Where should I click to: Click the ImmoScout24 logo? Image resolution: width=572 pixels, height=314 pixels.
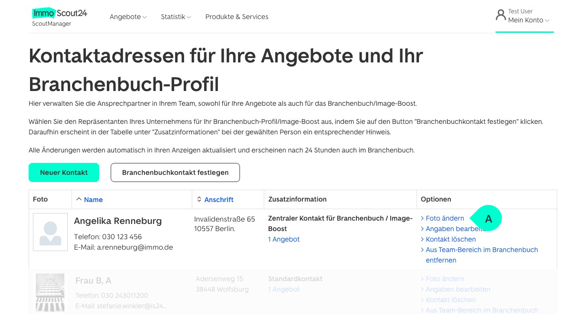[59, 13]
